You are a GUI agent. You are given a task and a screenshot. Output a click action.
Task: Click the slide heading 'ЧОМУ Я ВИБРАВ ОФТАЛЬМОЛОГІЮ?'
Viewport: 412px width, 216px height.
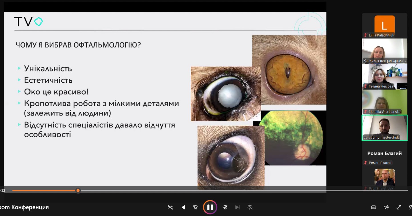pyautogui.click(x=78, y=45)
